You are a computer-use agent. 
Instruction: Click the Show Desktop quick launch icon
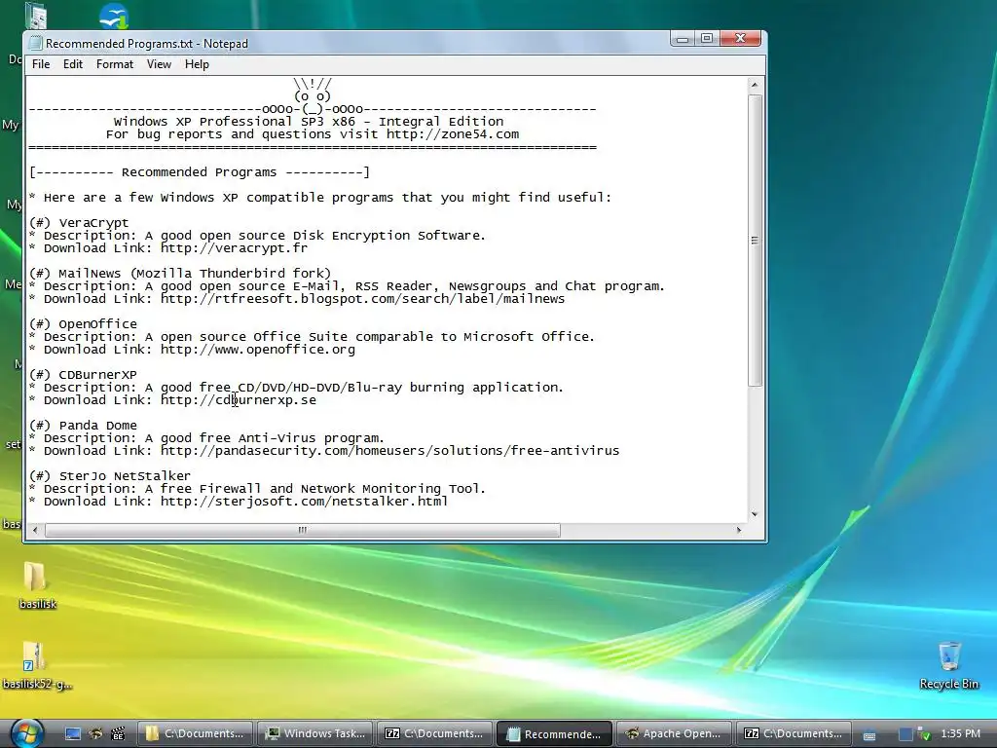tap(73, 733)
